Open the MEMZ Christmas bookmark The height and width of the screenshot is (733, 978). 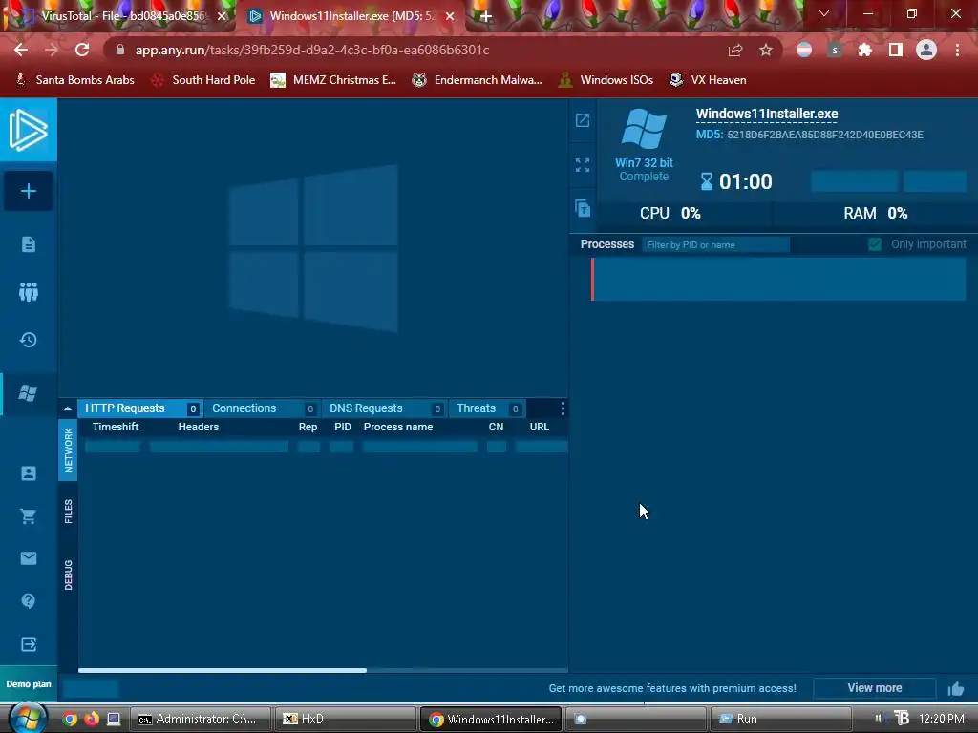pyautogui.click(x=333, y=80)
